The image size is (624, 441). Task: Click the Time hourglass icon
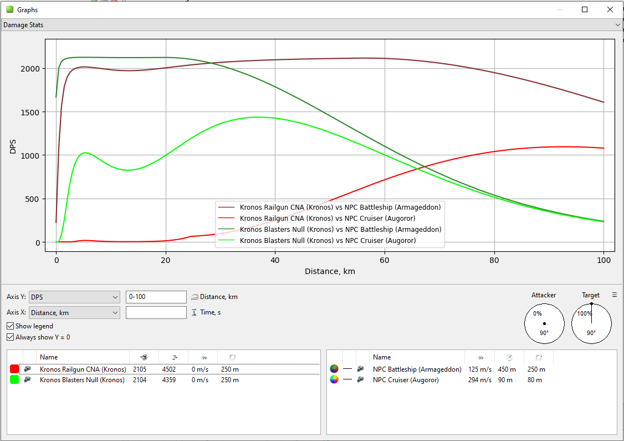pos(194,312)
